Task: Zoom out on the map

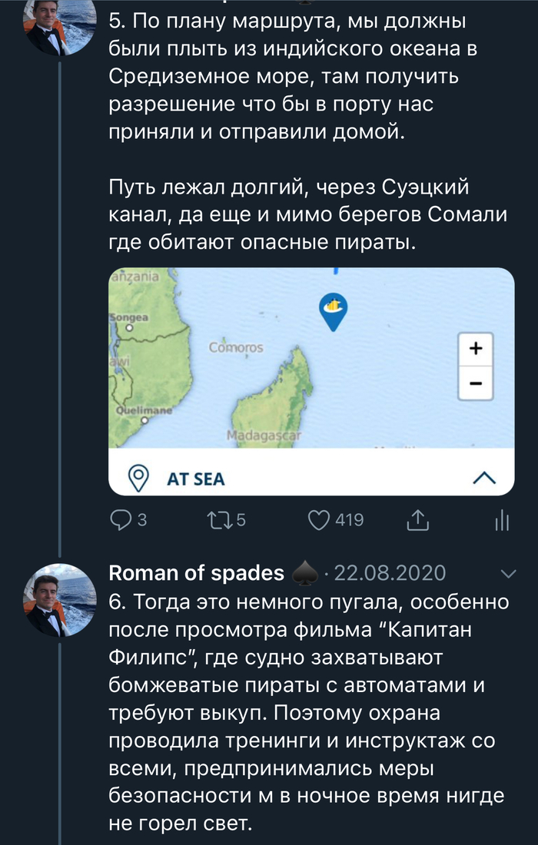Action: tap(475, 383)
